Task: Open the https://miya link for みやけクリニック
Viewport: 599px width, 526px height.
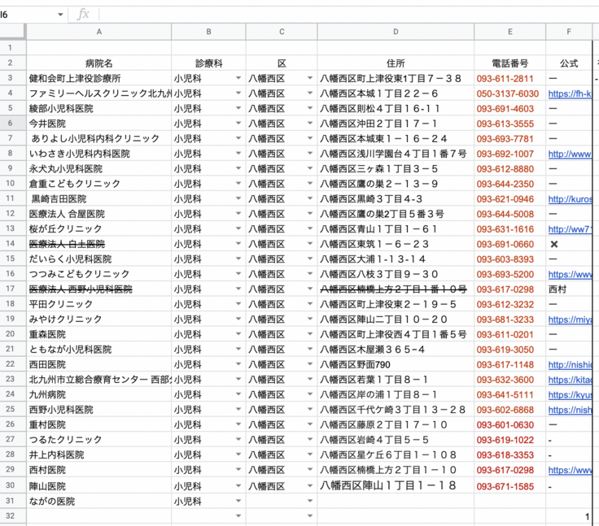Action: pyautogui.click(x=569, y=320)
